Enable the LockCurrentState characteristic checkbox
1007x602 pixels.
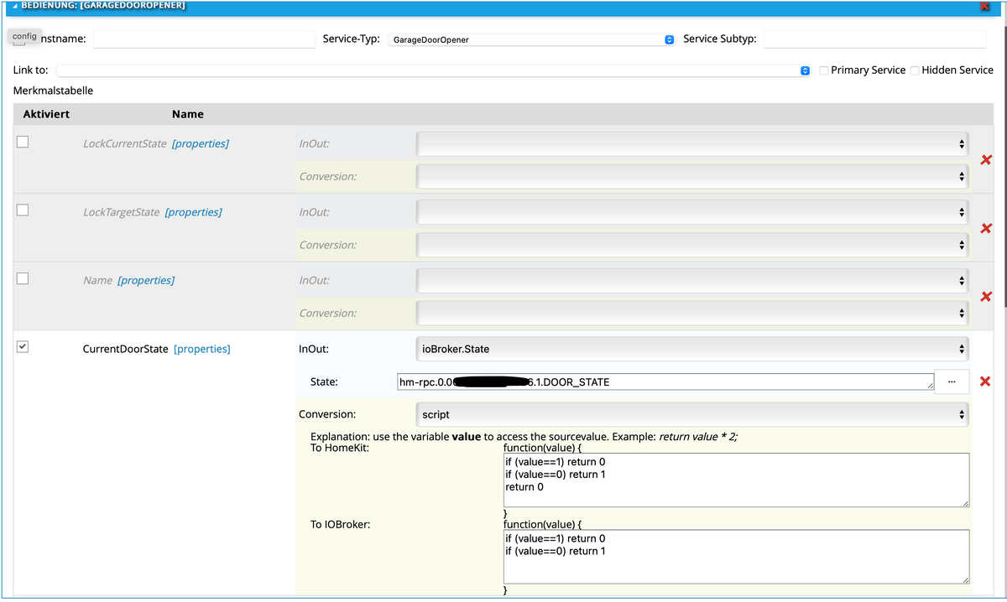click(23, 143)
